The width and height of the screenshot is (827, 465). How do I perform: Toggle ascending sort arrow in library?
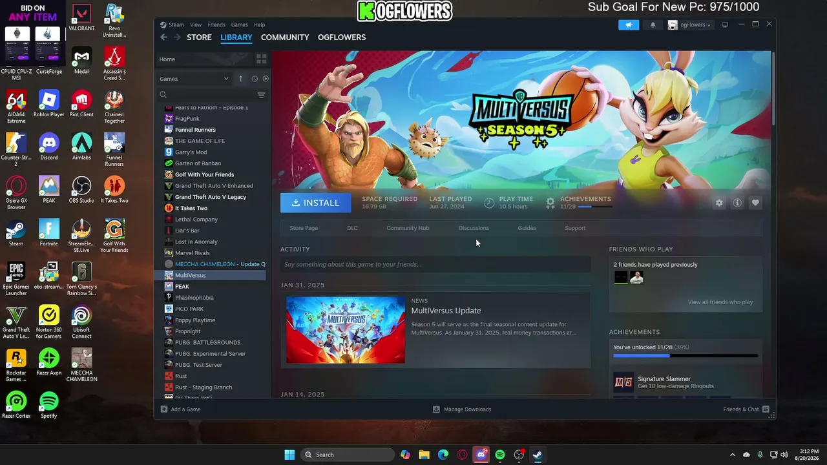pos(240,79)
